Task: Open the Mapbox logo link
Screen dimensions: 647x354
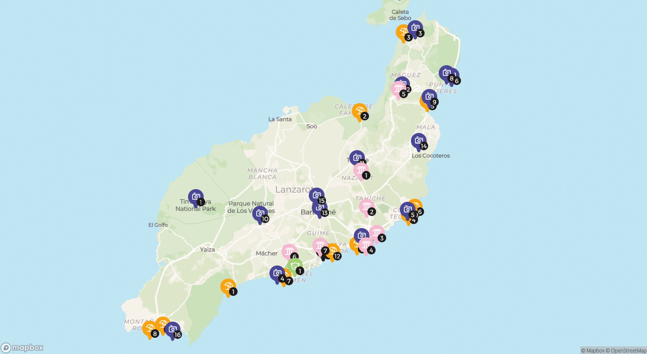Action: click(22, 348)
